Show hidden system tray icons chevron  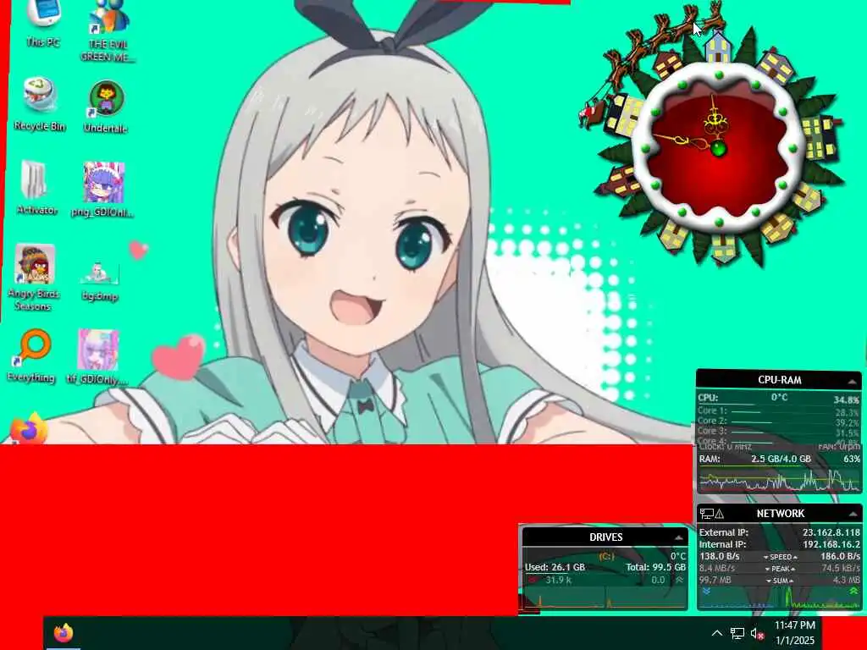(x=716, y=633)
